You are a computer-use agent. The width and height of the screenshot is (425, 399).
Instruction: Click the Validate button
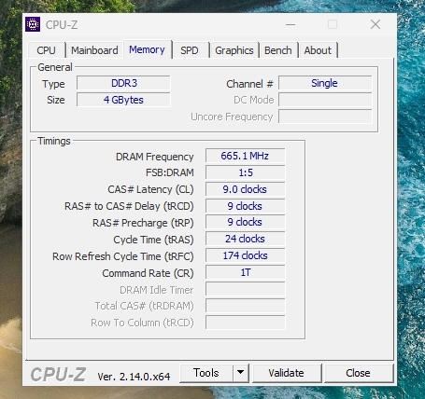[x=287, y=373]
